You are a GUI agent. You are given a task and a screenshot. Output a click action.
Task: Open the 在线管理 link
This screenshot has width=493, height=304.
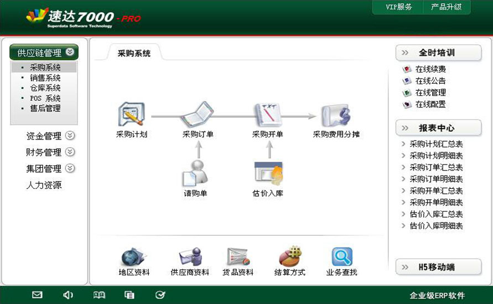(x=430, y=92)
